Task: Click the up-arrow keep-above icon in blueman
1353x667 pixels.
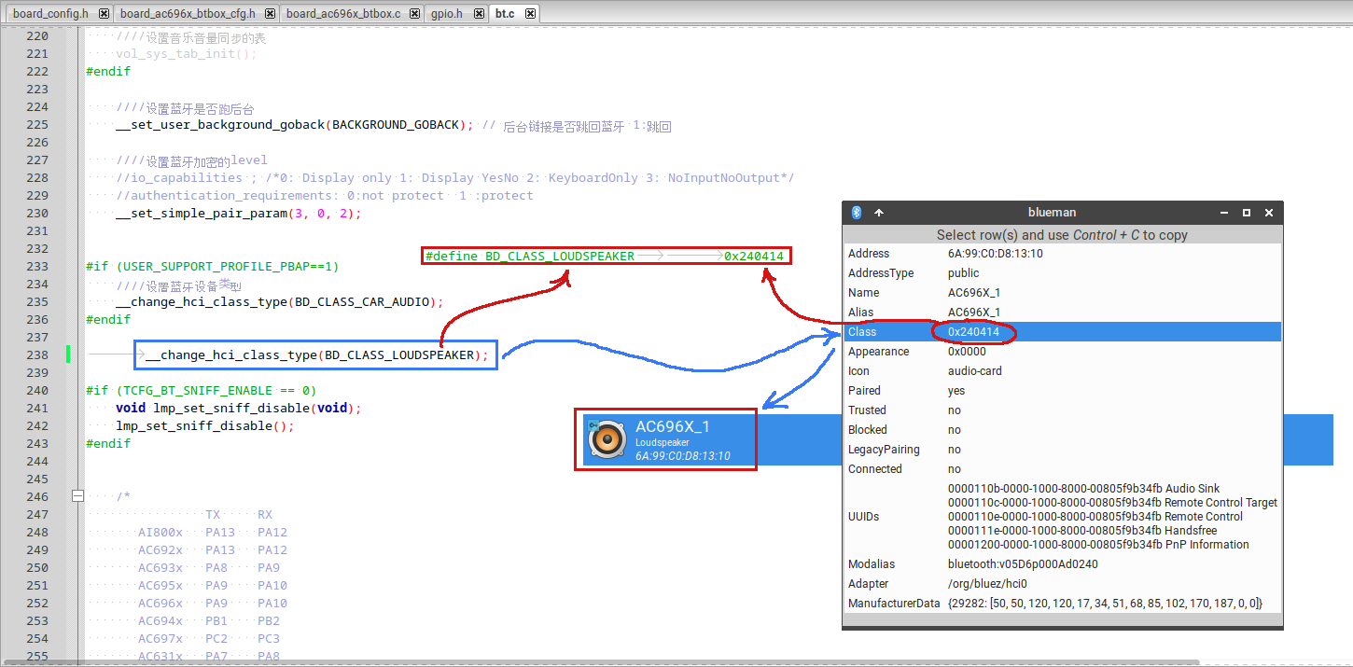Action: 879,213
